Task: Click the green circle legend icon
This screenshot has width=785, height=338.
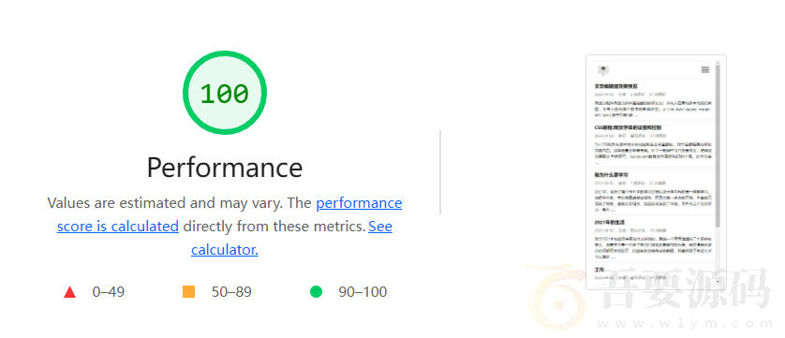Action: (316, 291)
